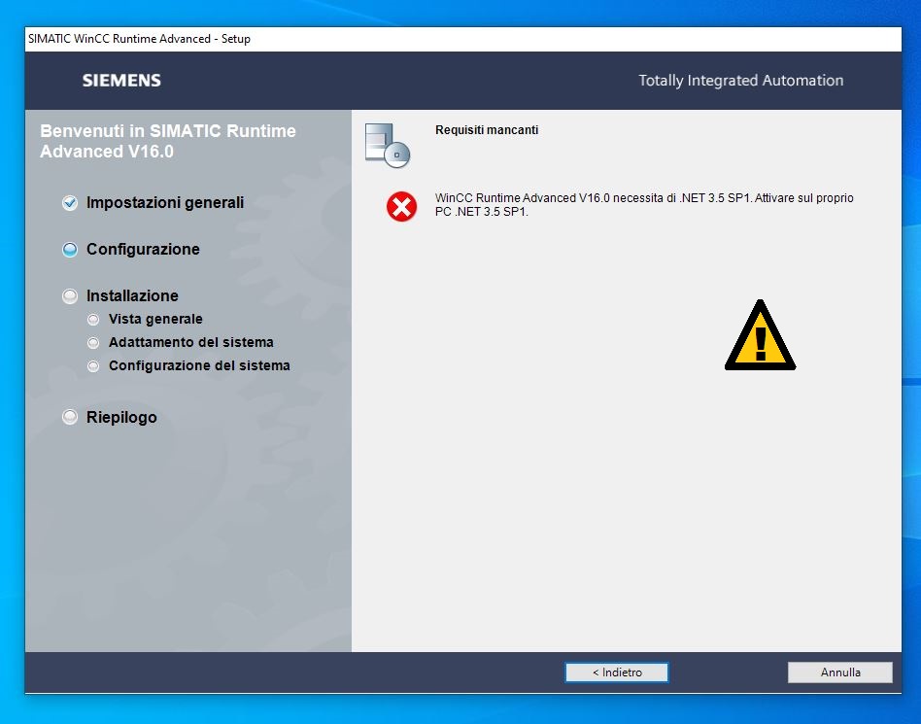Select the 'Impostazioni generali' step label
Screen dimensions: 921x724
(165, 203)
